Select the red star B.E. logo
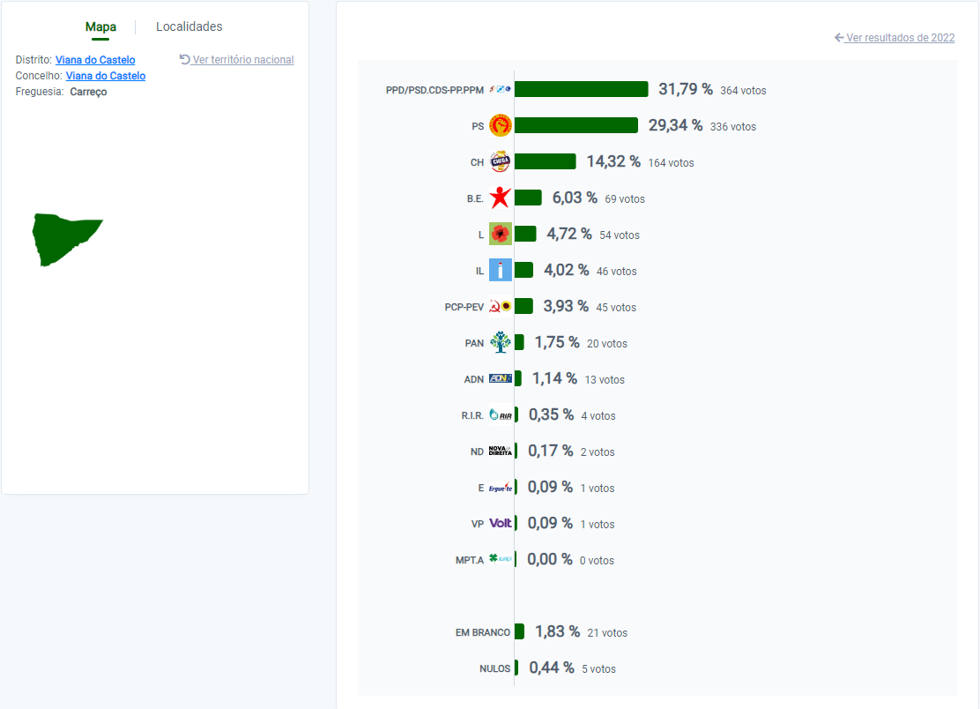980x709 pixels. (500, 198)
